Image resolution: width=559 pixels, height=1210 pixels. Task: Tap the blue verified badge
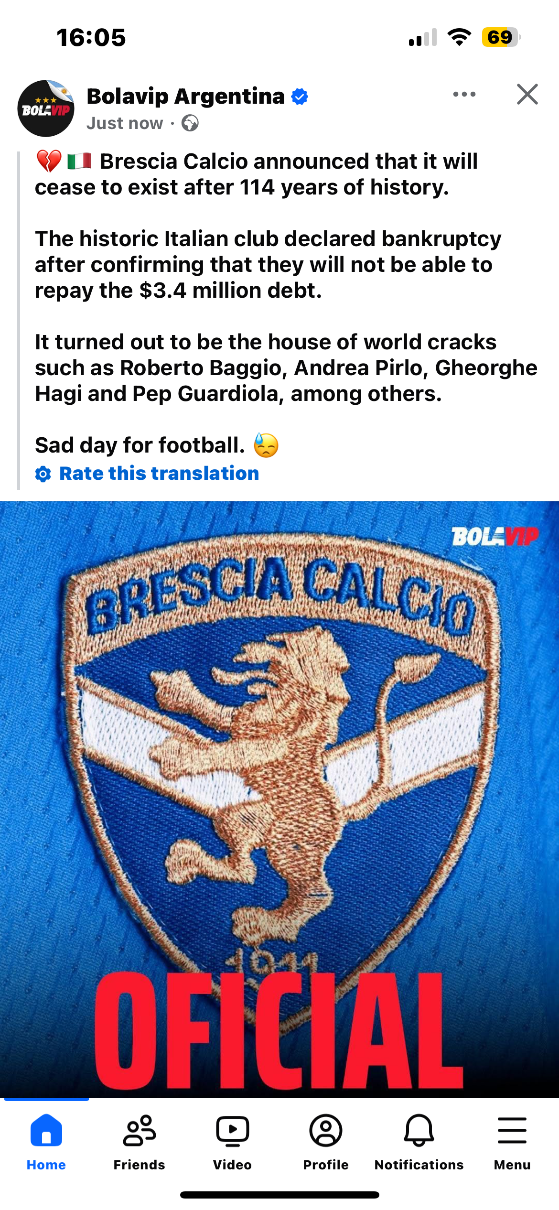[x=300, y=97]
